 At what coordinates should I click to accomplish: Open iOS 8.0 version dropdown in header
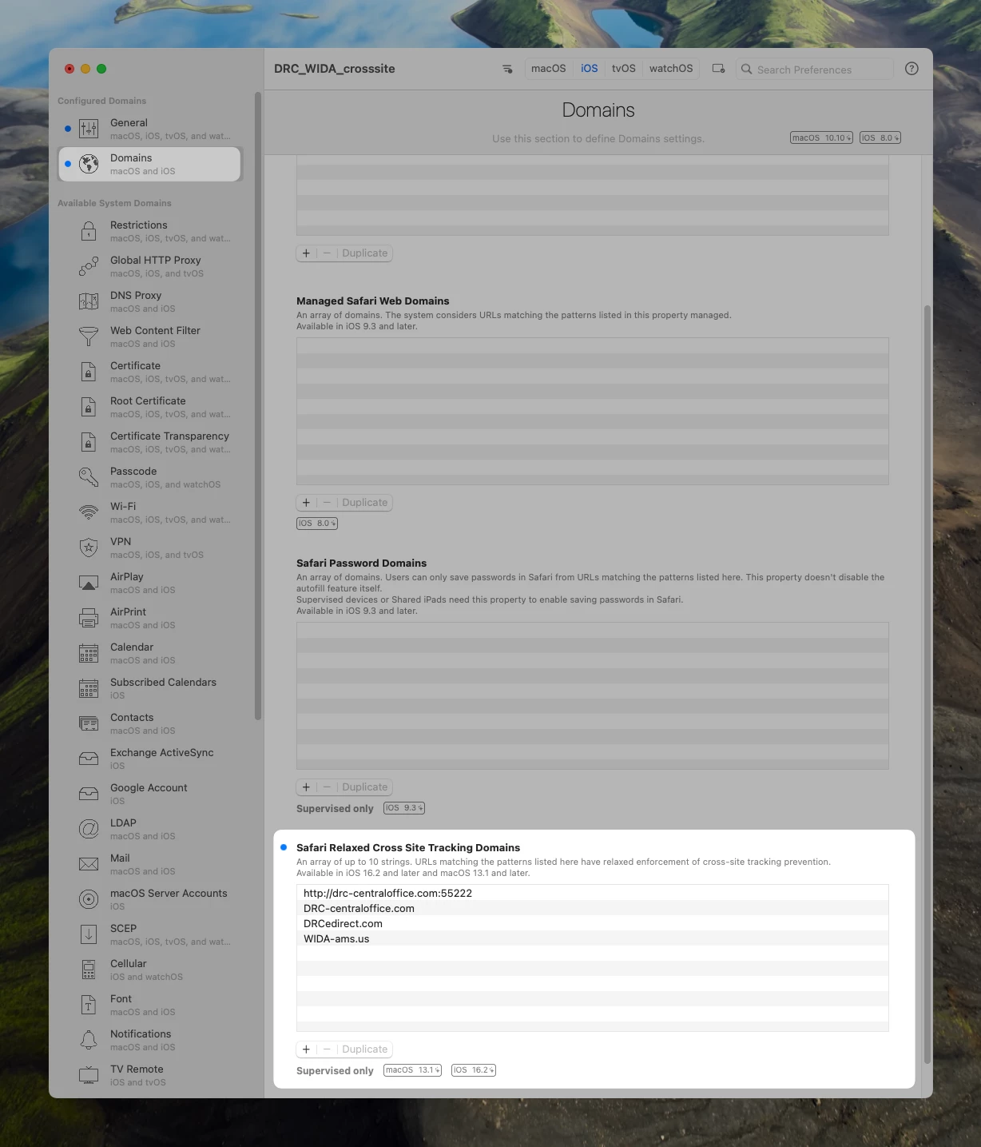tap(880, 137)
